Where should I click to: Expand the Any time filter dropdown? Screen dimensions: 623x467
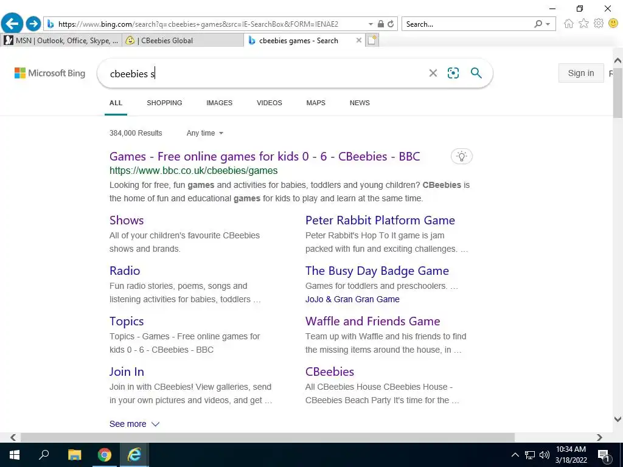(x=204, y=133)
